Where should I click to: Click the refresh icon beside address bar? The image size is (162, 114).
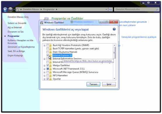pyautogui.click(x=110, y=10)
